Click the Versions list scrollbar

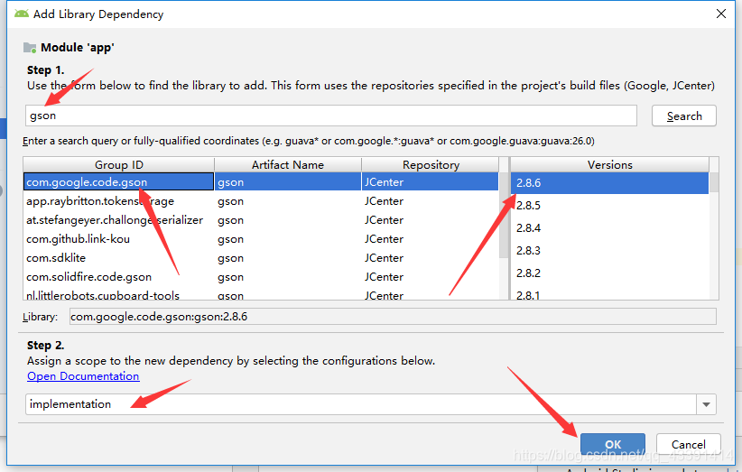(714, 182)
